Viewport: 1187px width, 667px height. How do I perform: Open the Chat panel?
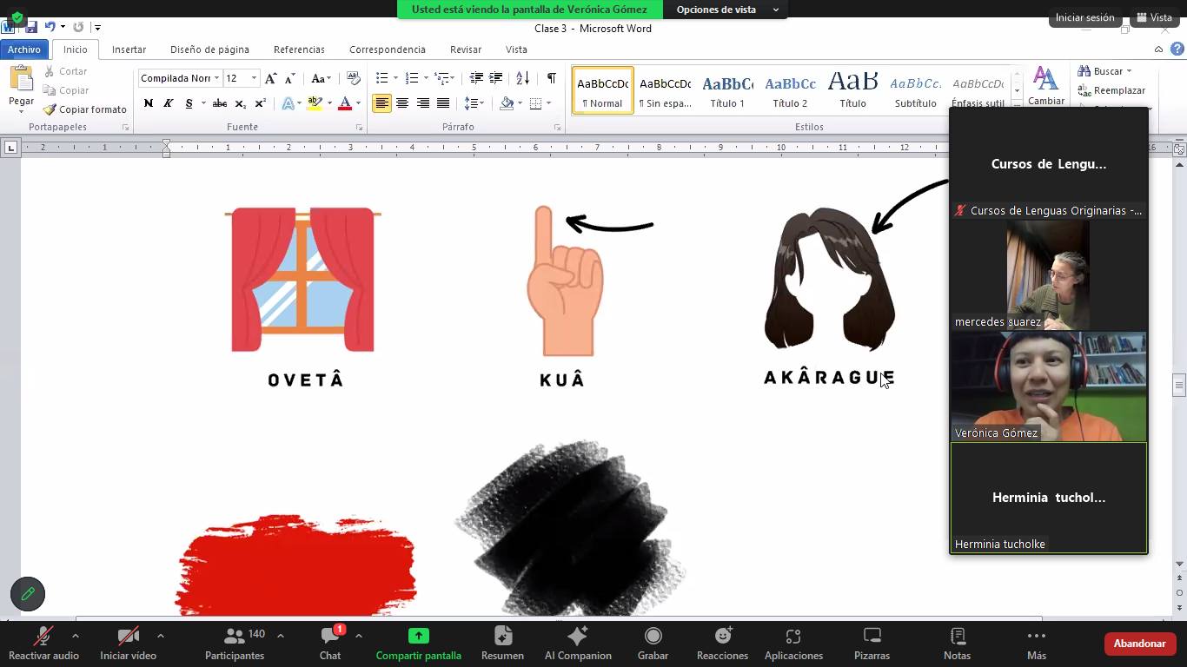coord(330,644)
